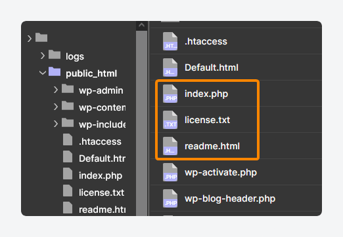343x237 pixels.
Task: Select wp-includes folder label in tree
Action: (103, 124)
